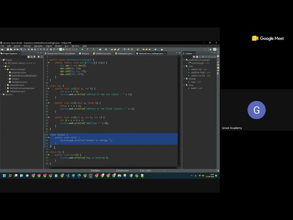Open the Run menu

66,46
